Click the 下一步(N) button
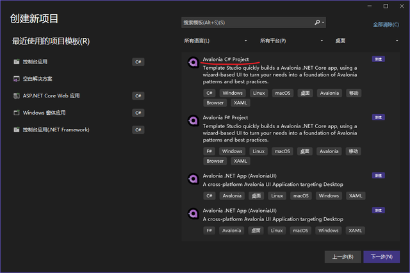The image size is (410, 273). (x=382, y=257)
